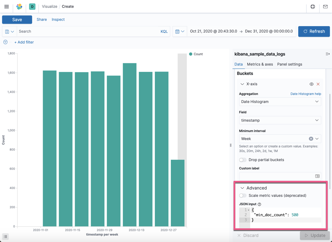
Task: Click the Discard button
Action: click(248, 235)
